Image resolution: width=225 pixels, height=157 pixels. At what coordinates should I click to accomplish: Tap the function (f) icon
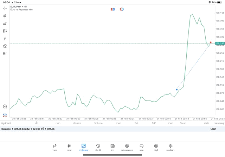(x=5, y=39)
